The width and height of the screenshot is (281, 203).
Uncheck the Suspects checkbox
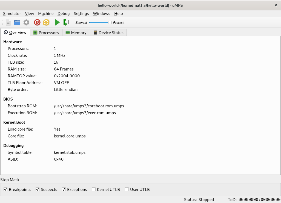[38, 190]
